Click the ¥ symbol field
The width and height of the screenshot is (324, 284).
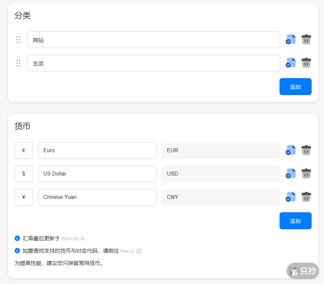coord(24,197)
